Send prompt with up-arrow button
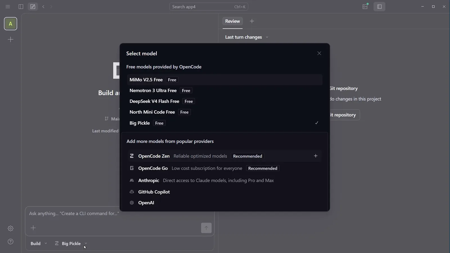The width and height of the screenshot is (450, 253). coord(206,228)
